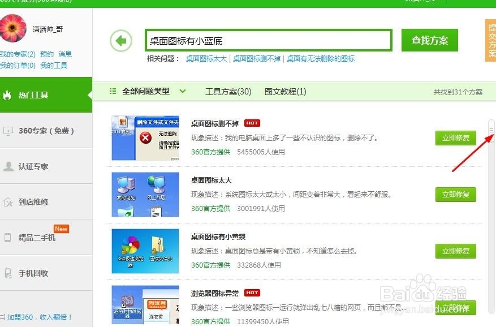The image size is (496, 327).
Task: Click 立即修复 for 桌面图标太大
Action: tap(455, 195)
